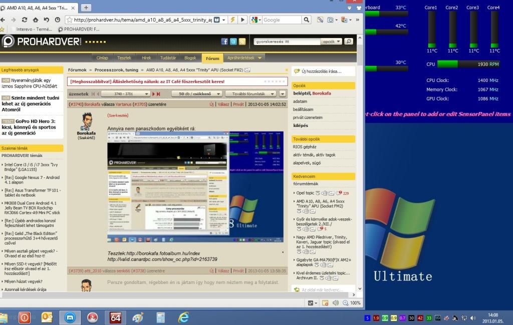Click the magnifier beside Google box

click(x=306, y=20)
